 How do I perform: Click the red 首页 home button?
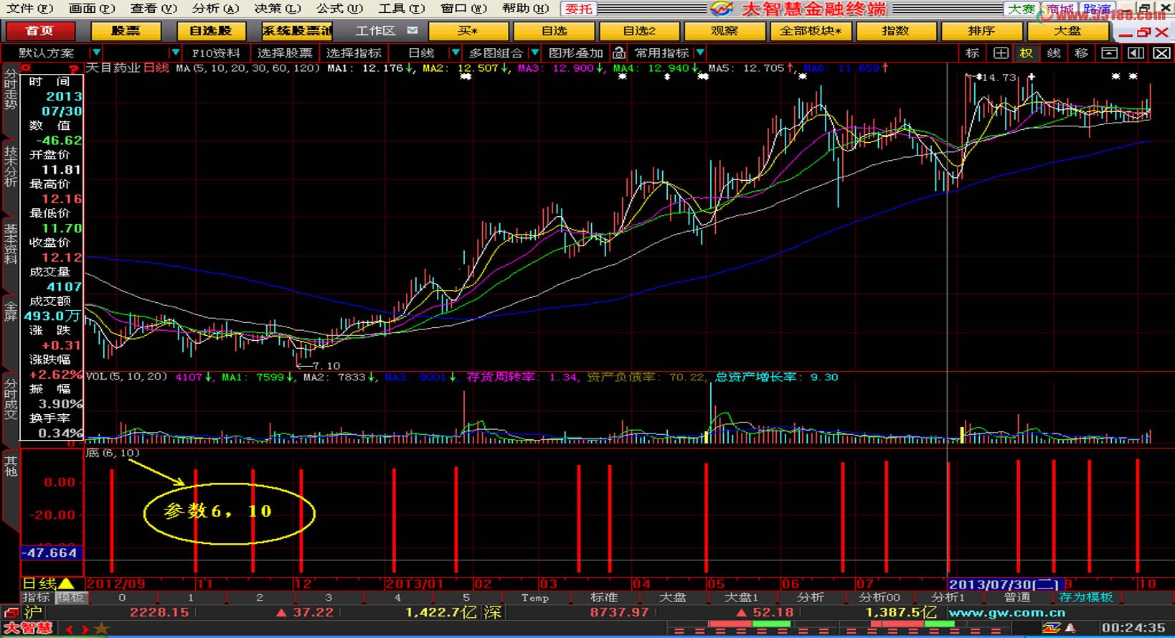(x=39, y=31)
